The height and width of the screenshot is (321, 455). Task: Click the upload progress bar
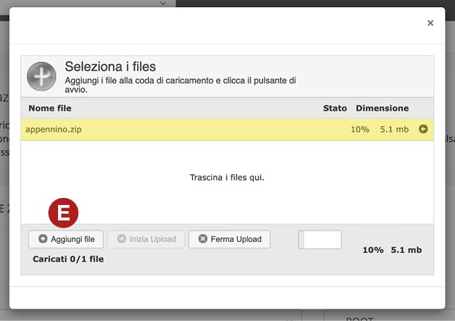pyautogui.click(x=320, y=240)
